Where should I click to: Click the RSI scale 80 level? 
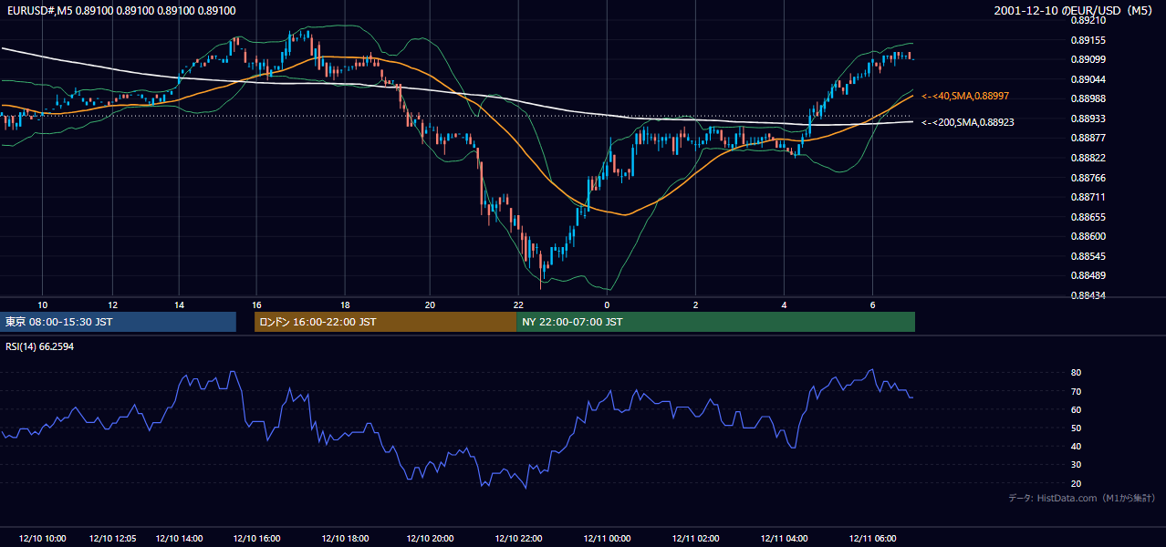coord(1076,373)
